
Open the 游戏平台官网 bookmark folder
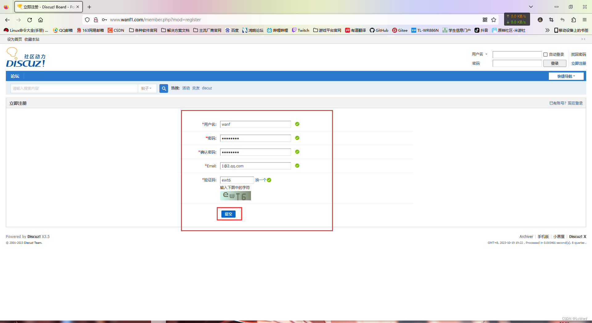pyautogui.click(x=327, y=30)
